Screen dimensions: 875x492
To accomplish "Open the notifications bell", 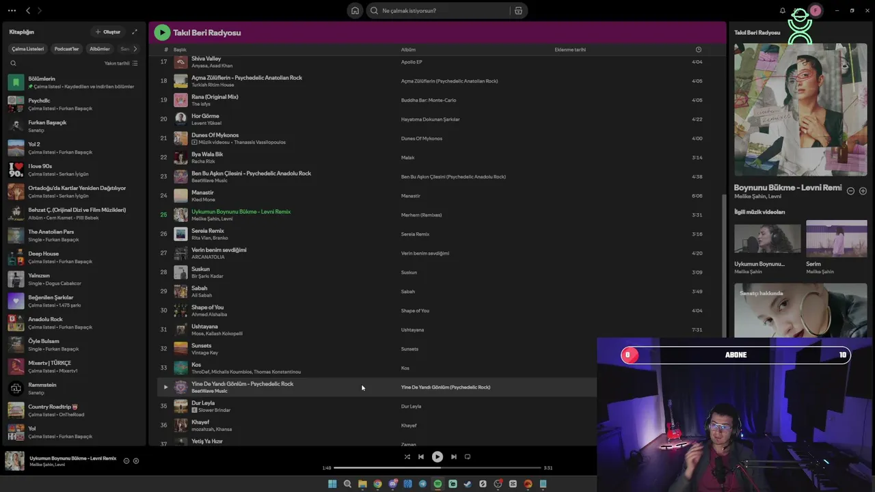I will coord(783,10).
